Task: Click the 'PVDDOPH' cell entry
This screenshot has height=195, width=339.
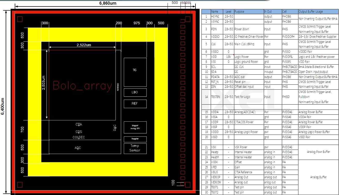Action: click(290, 37)
